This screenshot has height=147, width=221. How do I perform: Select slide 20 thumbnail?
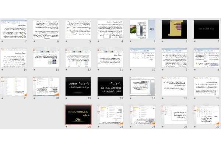click(x=46, y=86)
